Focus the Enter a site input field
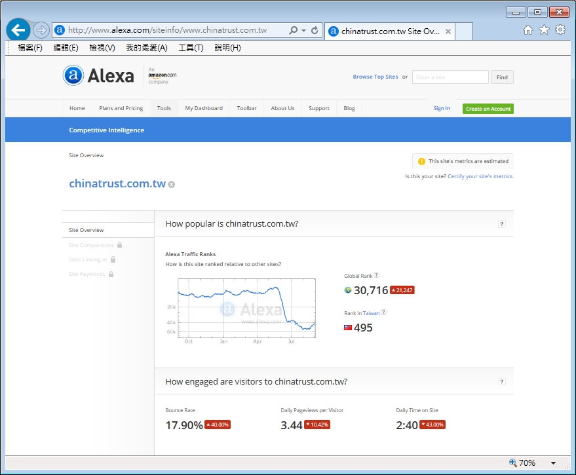 (x=450, y=77)
